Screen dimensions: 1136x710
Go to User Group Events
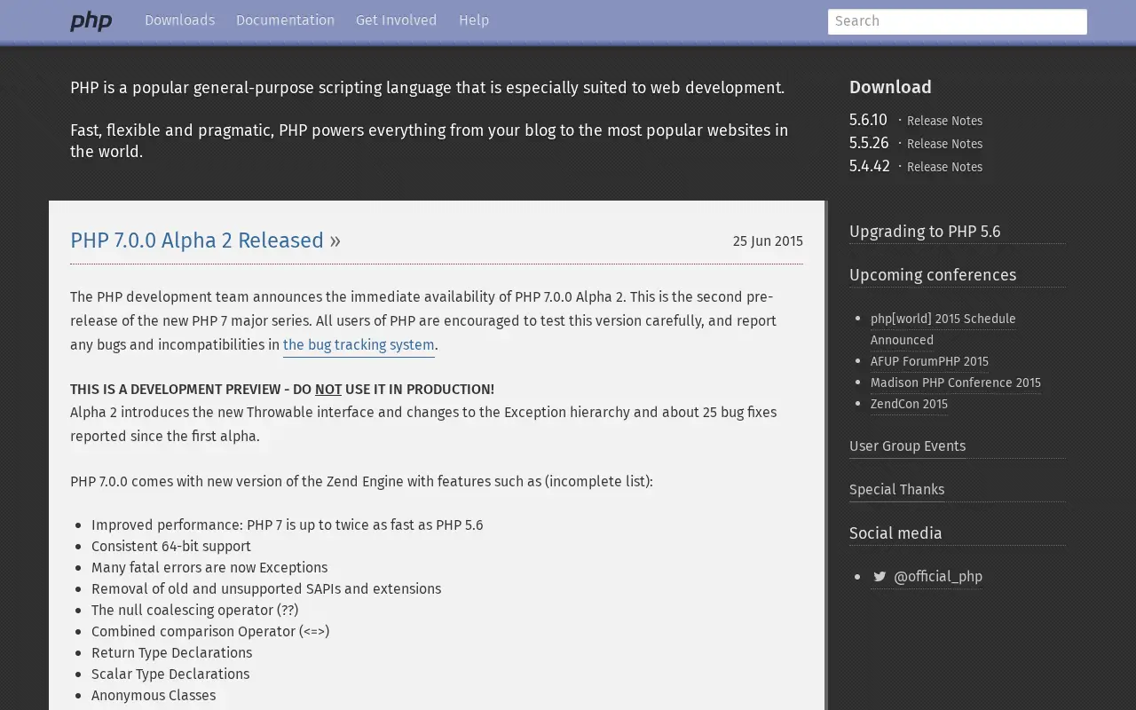coord(907,446)
